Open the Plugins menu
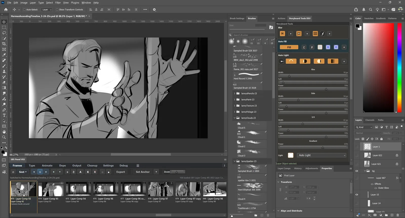 point(75,3)
